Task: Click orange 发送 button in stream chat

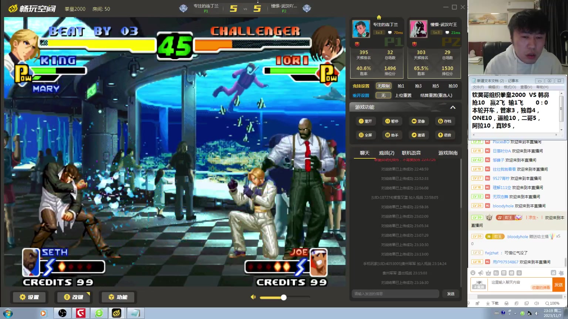Action: 558,285
